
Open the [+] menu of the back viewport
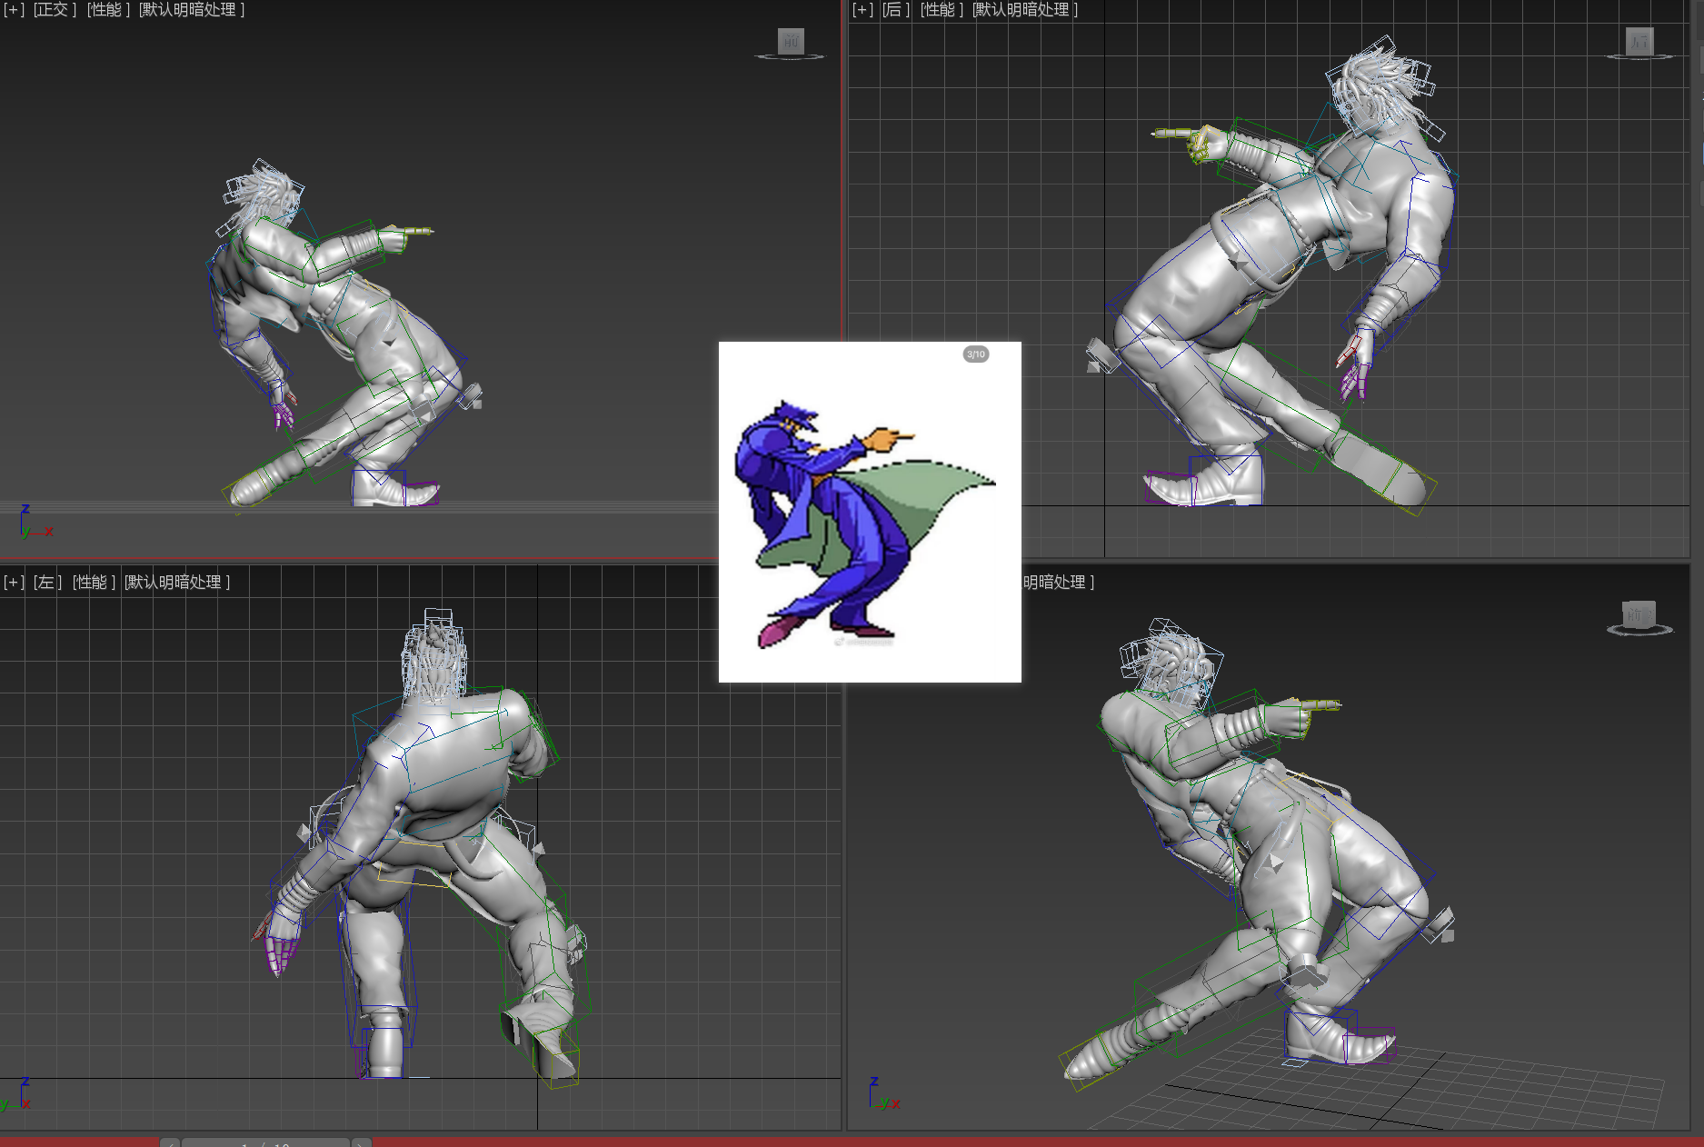(862, 10)
